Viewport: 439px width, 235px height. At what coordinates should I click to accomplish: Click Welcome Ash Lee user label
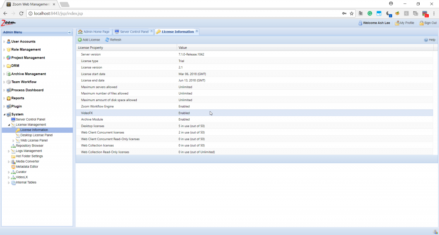[x=376, y=23]
